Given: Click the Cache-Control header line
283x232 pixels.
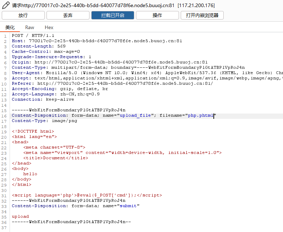Looking at the screenshot, I should point(46,51).
